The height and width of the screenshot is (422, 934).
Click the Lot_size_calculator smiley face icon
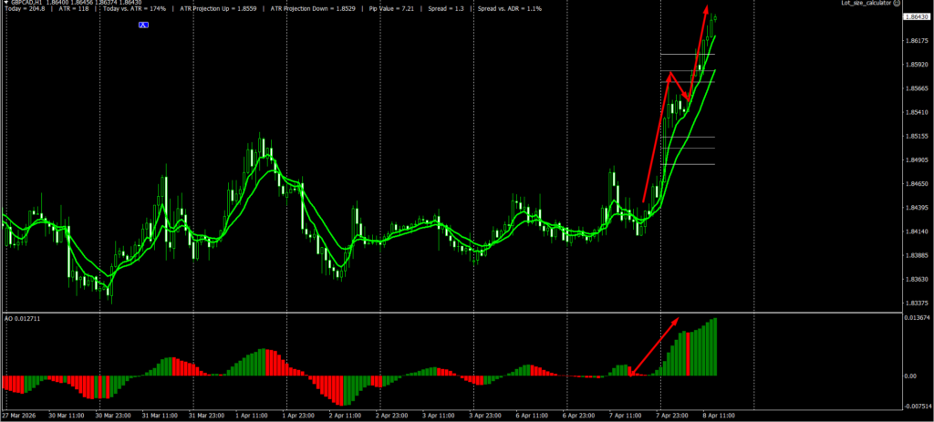coord(923,4)
